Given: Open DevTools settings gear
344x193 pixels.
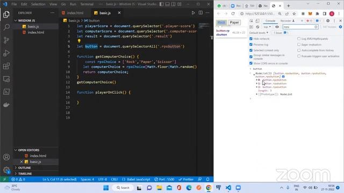Looking at the screenshot, I should [x=328, y=21].
